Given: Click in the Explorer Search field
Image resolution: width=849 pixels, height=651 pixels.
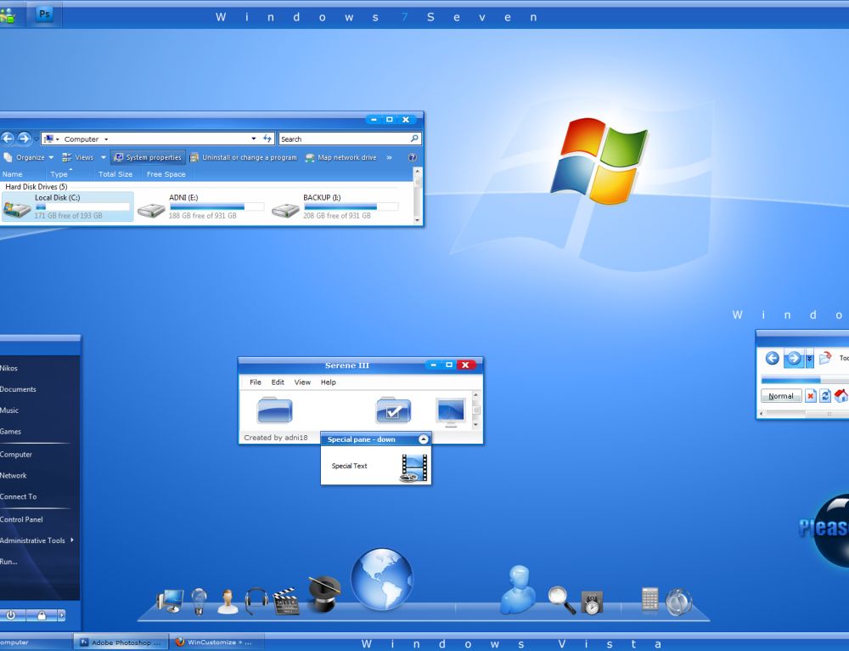Looking at the screenshot, I should tap(344, 139).
